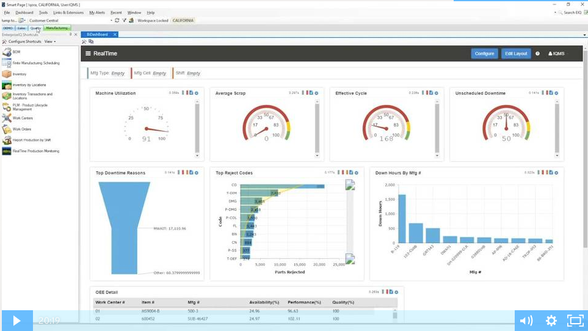This screenshot has height=331, width=588.
Task: Click circle icon on Machine Utilization widget
Action: 197,93
